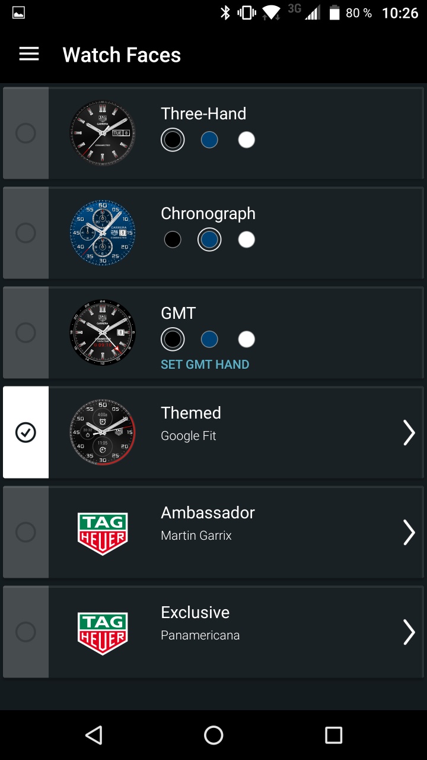Screen dimensions: 427x760
Task: Tap the Bluetooth status bar icon
Action: [x=225, y=13]
